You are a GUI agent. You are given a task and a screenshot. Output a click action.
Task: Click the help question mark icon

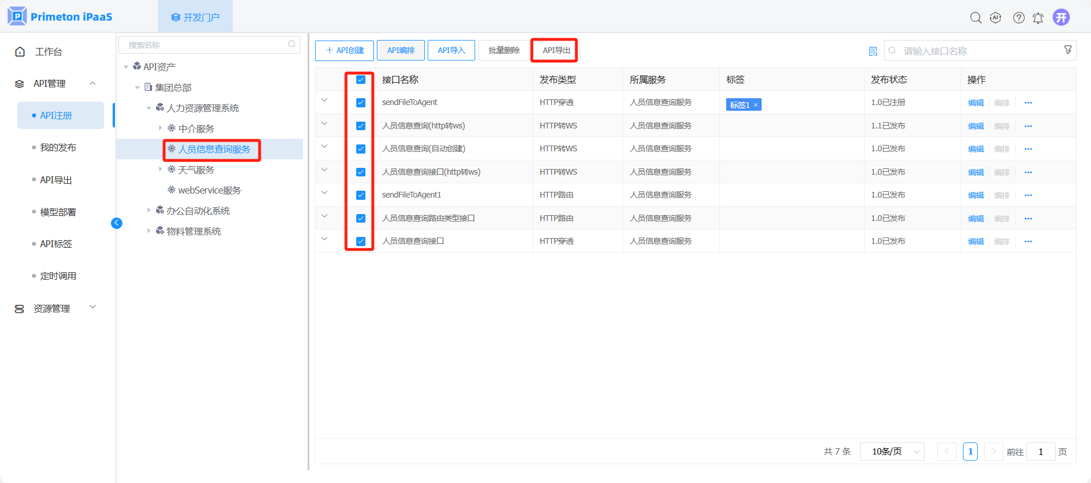pos(1018,18)
